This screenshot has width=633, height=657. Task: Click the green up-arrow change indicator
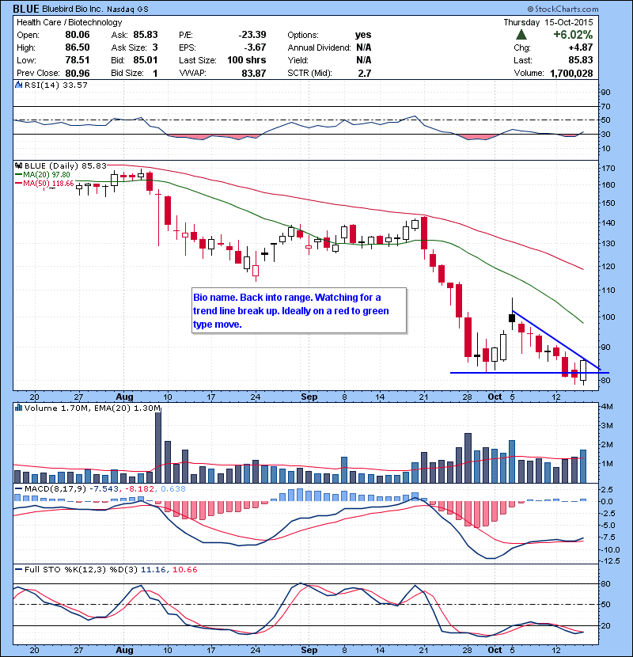click(521, 35)
